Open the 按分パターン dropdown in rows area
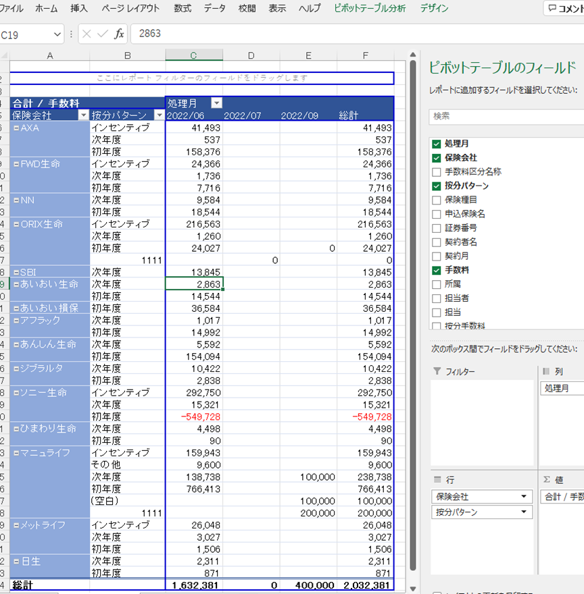The image size is (584, 594). click(522, 512)
